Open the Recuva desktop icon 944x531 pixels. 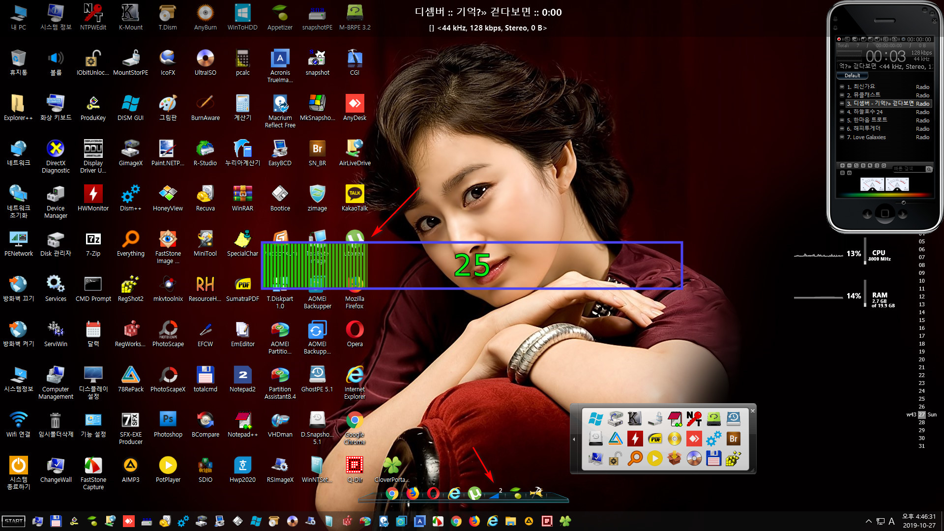click(205, 198)
